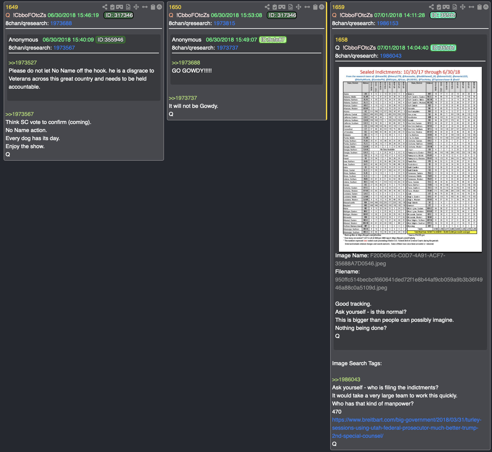
Task: Open 8chan link 1986043 in post 1658
Action: click(x=391, y=56)
